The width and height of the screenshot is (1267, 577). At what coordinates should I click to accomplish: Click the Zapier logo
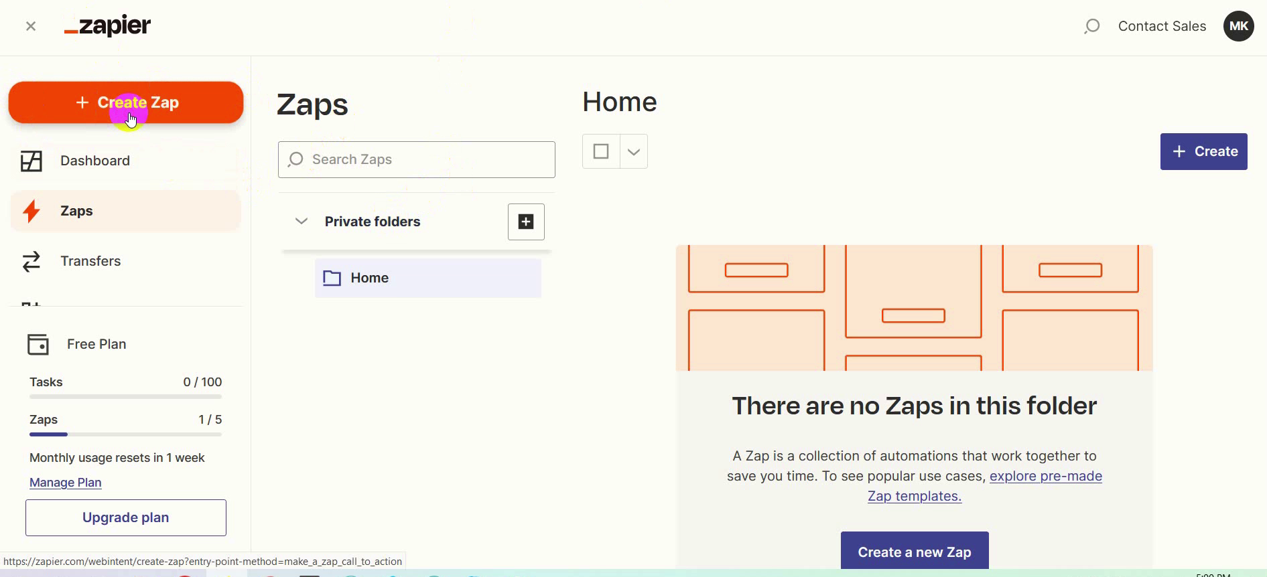point(108,26)
